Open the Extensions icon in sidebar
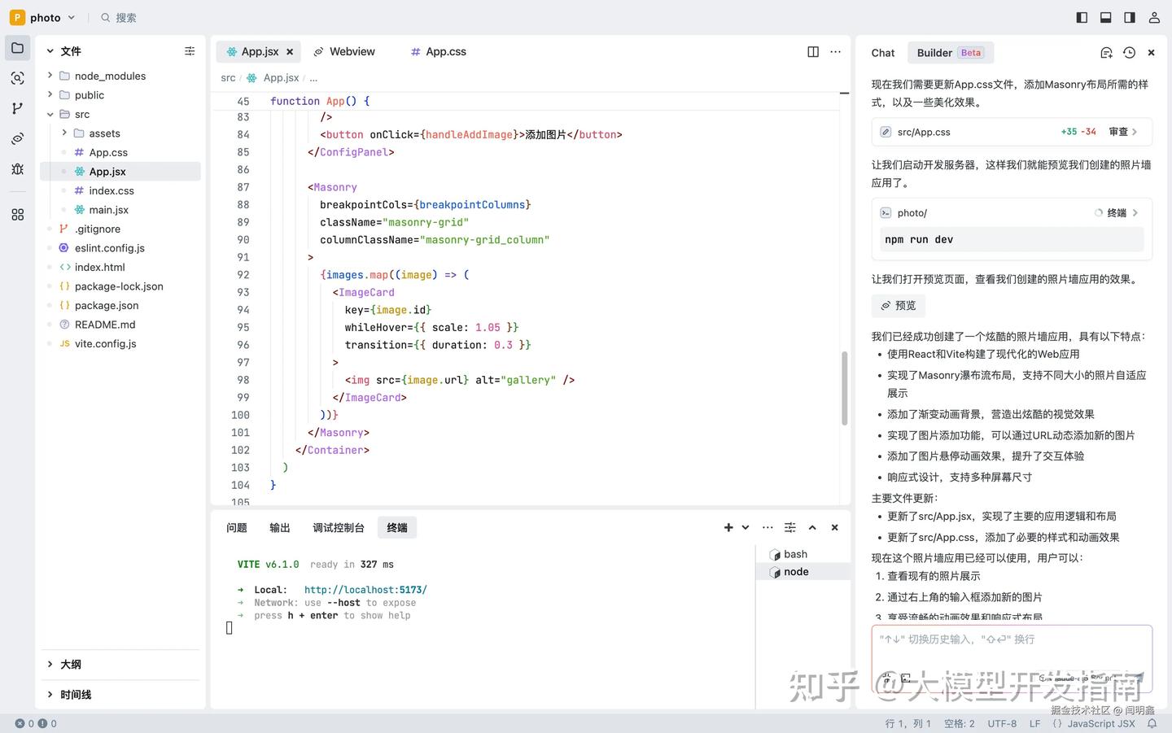1172x733 pixels. point(17,215)
